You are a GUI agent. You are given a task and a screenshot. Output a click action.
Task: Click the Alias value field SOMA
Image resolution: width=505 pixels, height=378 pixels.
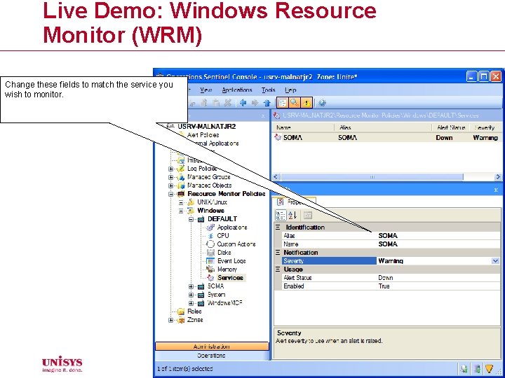point(438,236)
